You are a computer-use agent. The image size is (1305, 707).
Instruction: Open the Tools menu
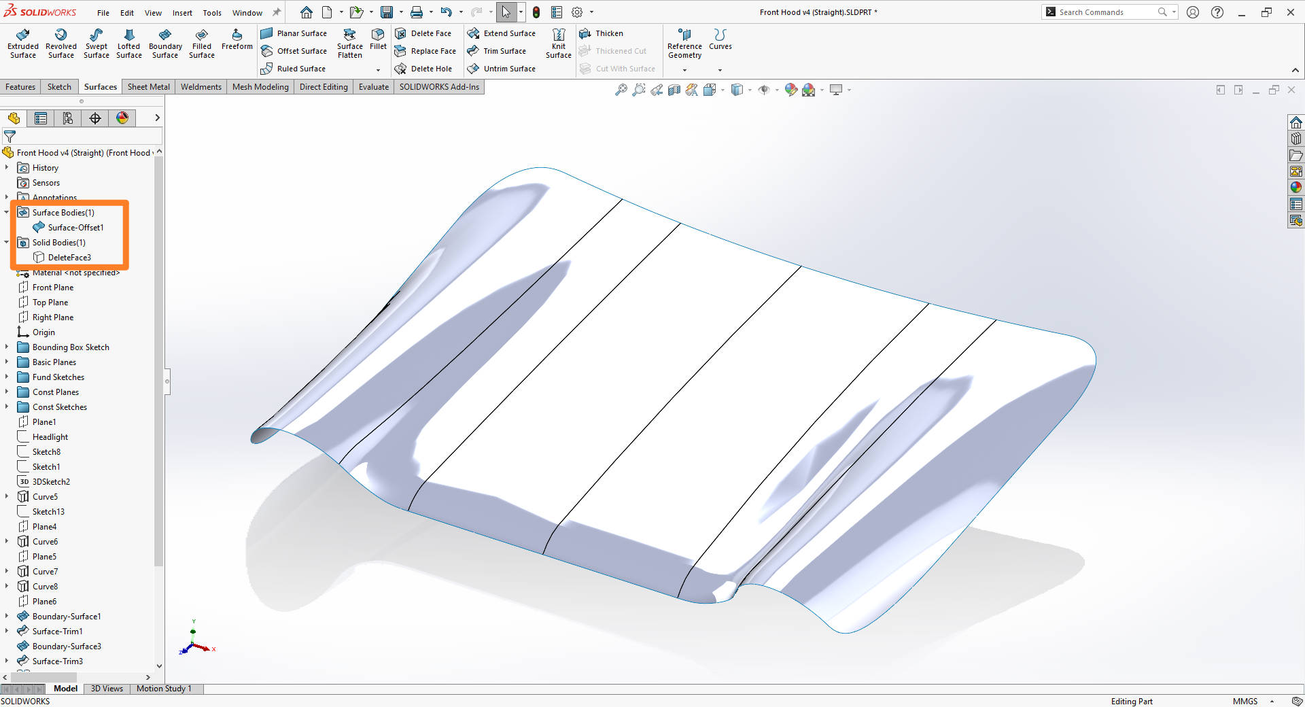click(x=212, y=13)
